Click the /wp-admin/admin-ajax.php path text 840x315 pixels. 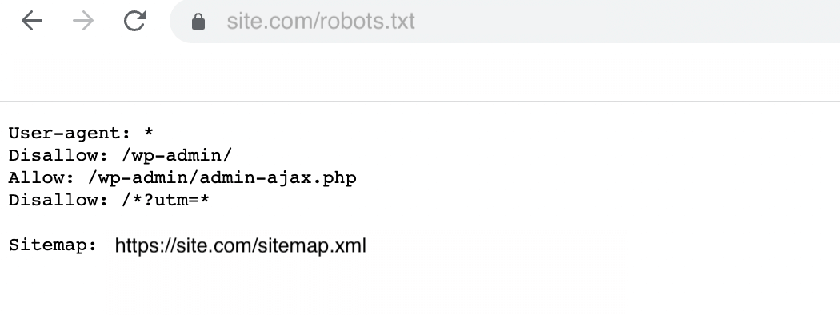point(222,177)
